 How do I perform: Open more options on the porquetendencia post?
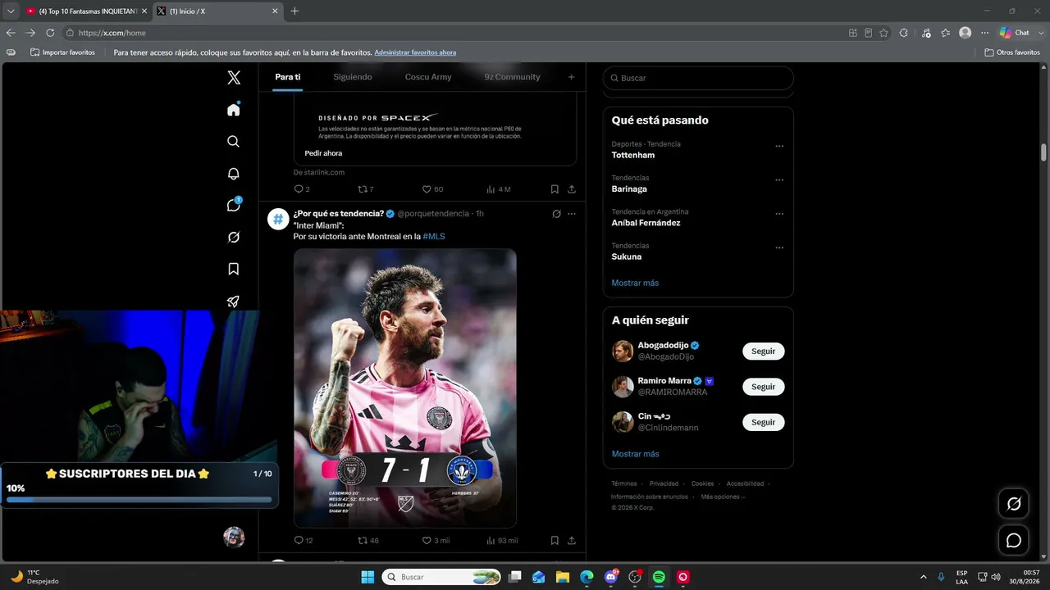click(572, 214)
